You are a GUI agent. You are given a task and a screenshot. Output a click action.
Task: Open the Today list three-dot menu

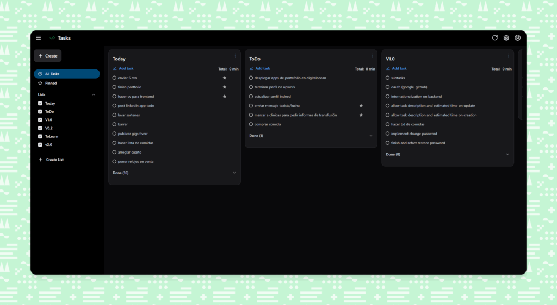235,56
